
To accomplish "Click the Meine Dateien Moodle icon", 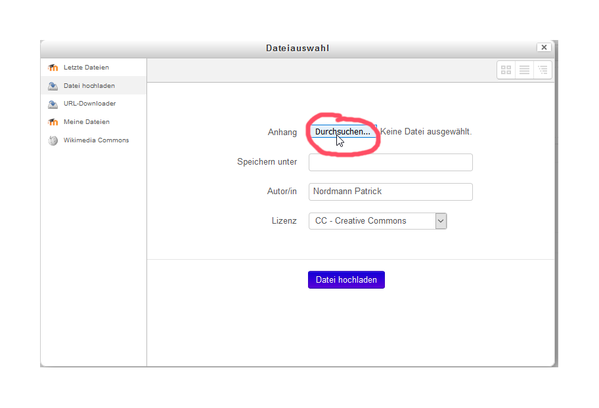I will [x=53, y=122].
